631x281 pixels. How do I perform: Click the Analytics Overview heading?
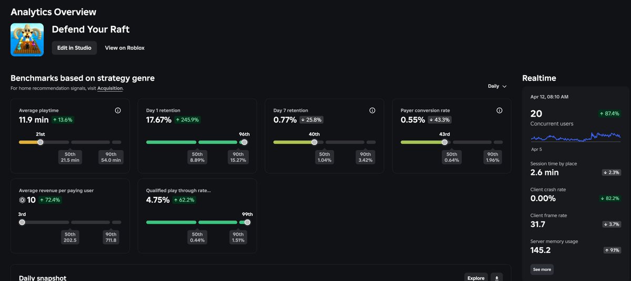coord(54,12)
